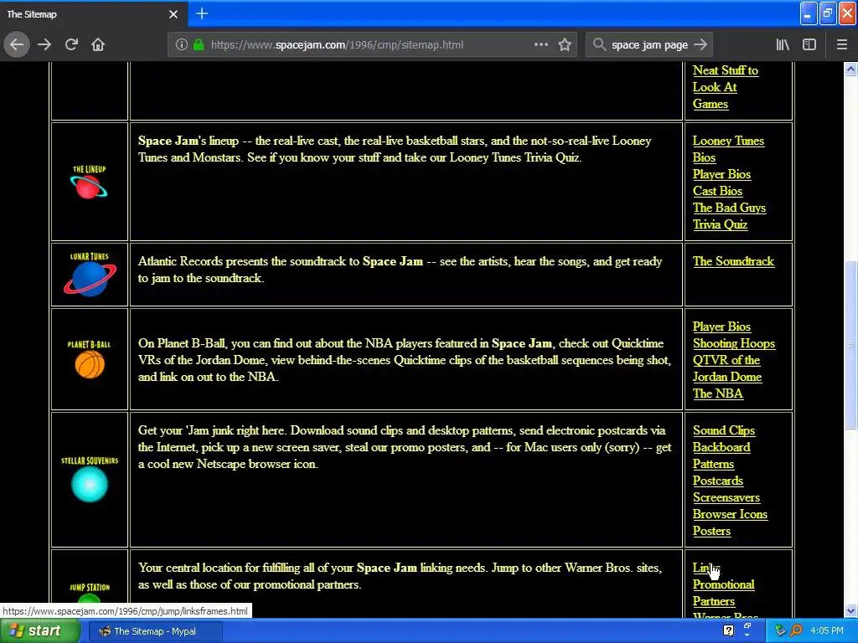Image resolution: width=858 pixels, height=643 pixels.
Task: Click the taskbar clock showing 4:05 PM
Action: 827,631
